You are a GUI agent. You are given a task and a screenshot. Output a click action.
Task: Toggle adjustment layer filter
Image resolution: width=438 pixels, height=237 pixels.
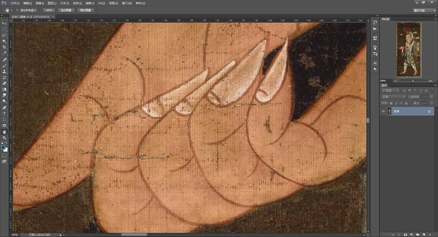410,90
